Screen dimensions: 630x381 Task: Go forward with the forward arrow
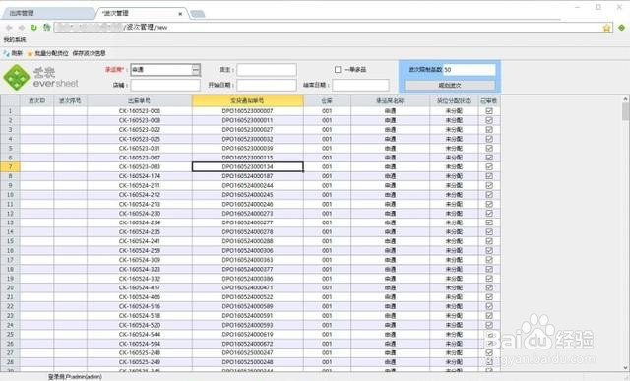click(22, 28)
